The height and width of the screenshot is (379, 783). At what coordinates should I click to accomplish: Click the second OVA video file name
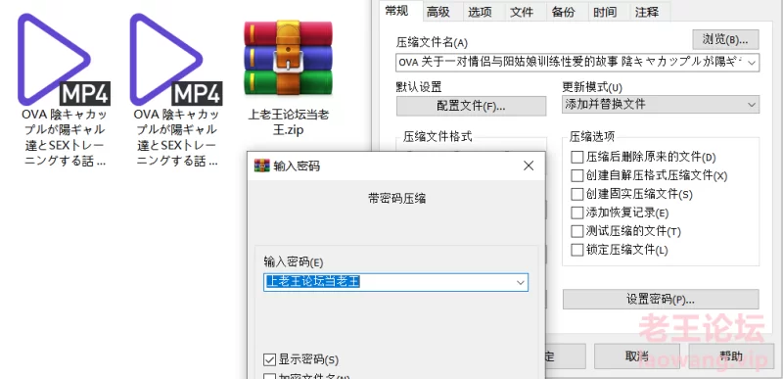point(176,137)
